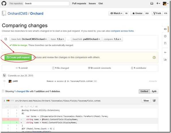Click the Fork button
The width and height of the screenshot is (171, 133).
(x=157, y=13)
